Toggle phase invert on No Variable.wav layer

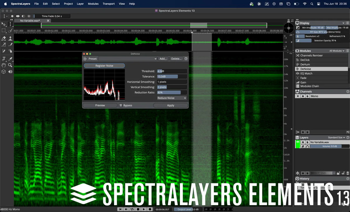(x=303, y=146)
